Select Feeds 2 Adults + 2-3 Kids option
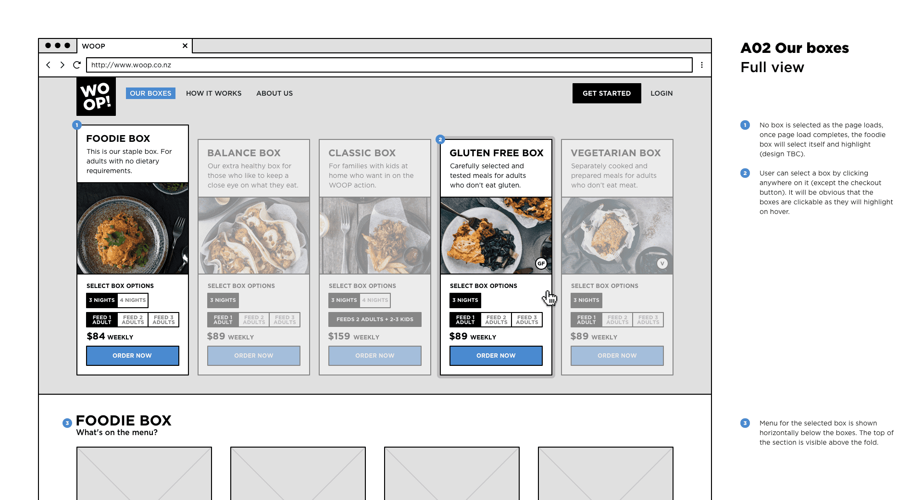Screen dimensions: 923x500 pos(374,319)
